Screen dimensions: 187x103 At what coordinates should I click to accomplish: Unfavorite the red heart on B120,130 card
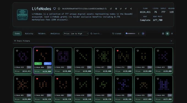tap(57, 79)
